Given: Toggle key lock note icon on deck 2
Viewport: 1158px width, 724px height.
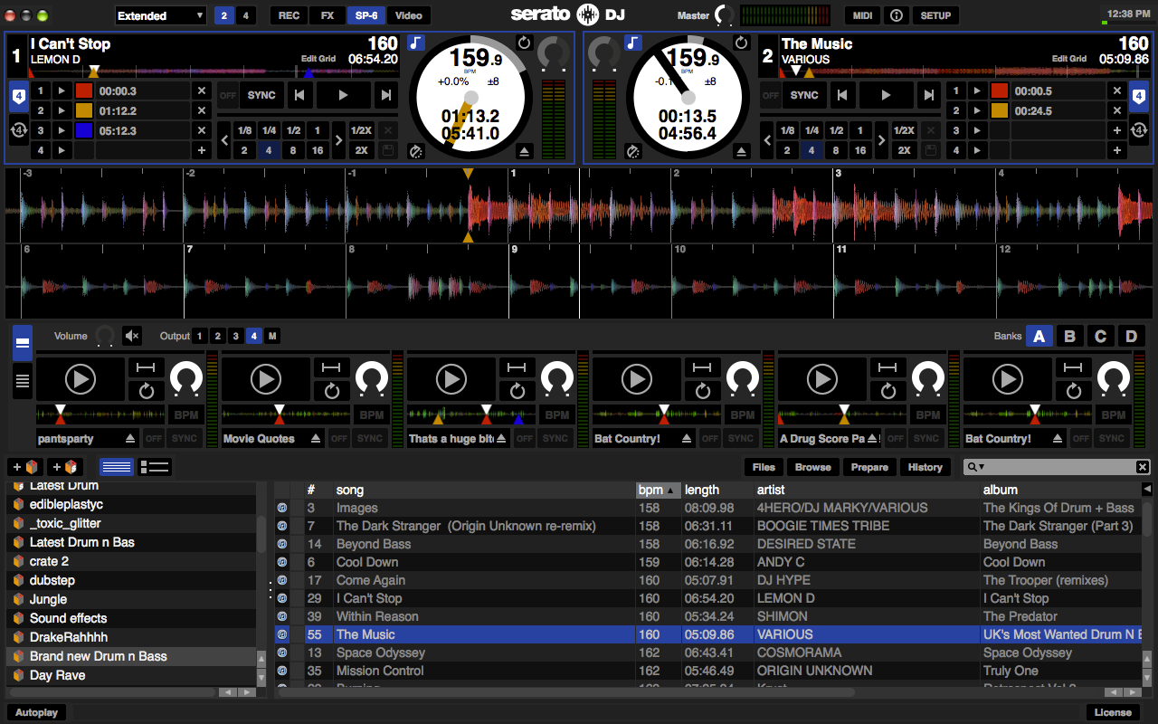Looking at the screenshot, I should 633,43.
